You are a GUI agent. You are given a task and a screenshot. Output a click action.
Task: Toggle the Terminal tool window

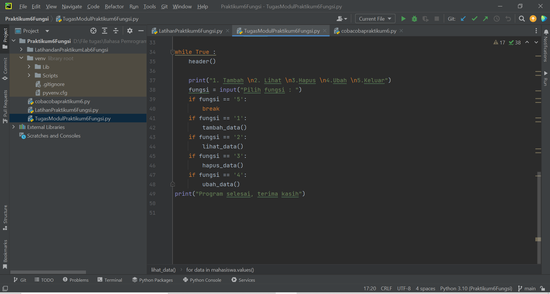pos(110,280)
